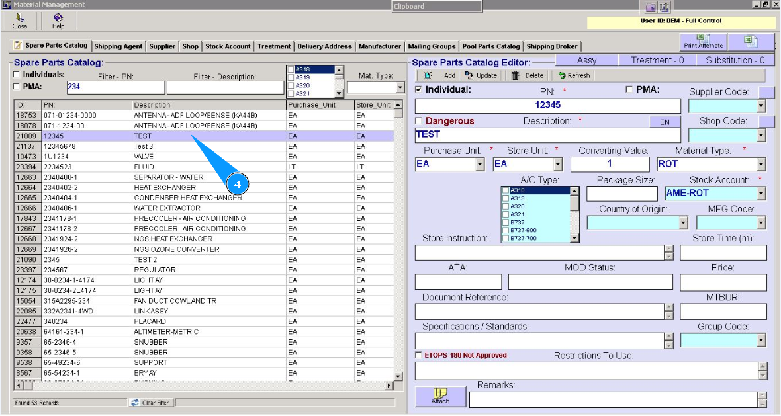Open the Material Type dropdown in editor
This screenshot has height=416, width=781.
tap(760, 165)
